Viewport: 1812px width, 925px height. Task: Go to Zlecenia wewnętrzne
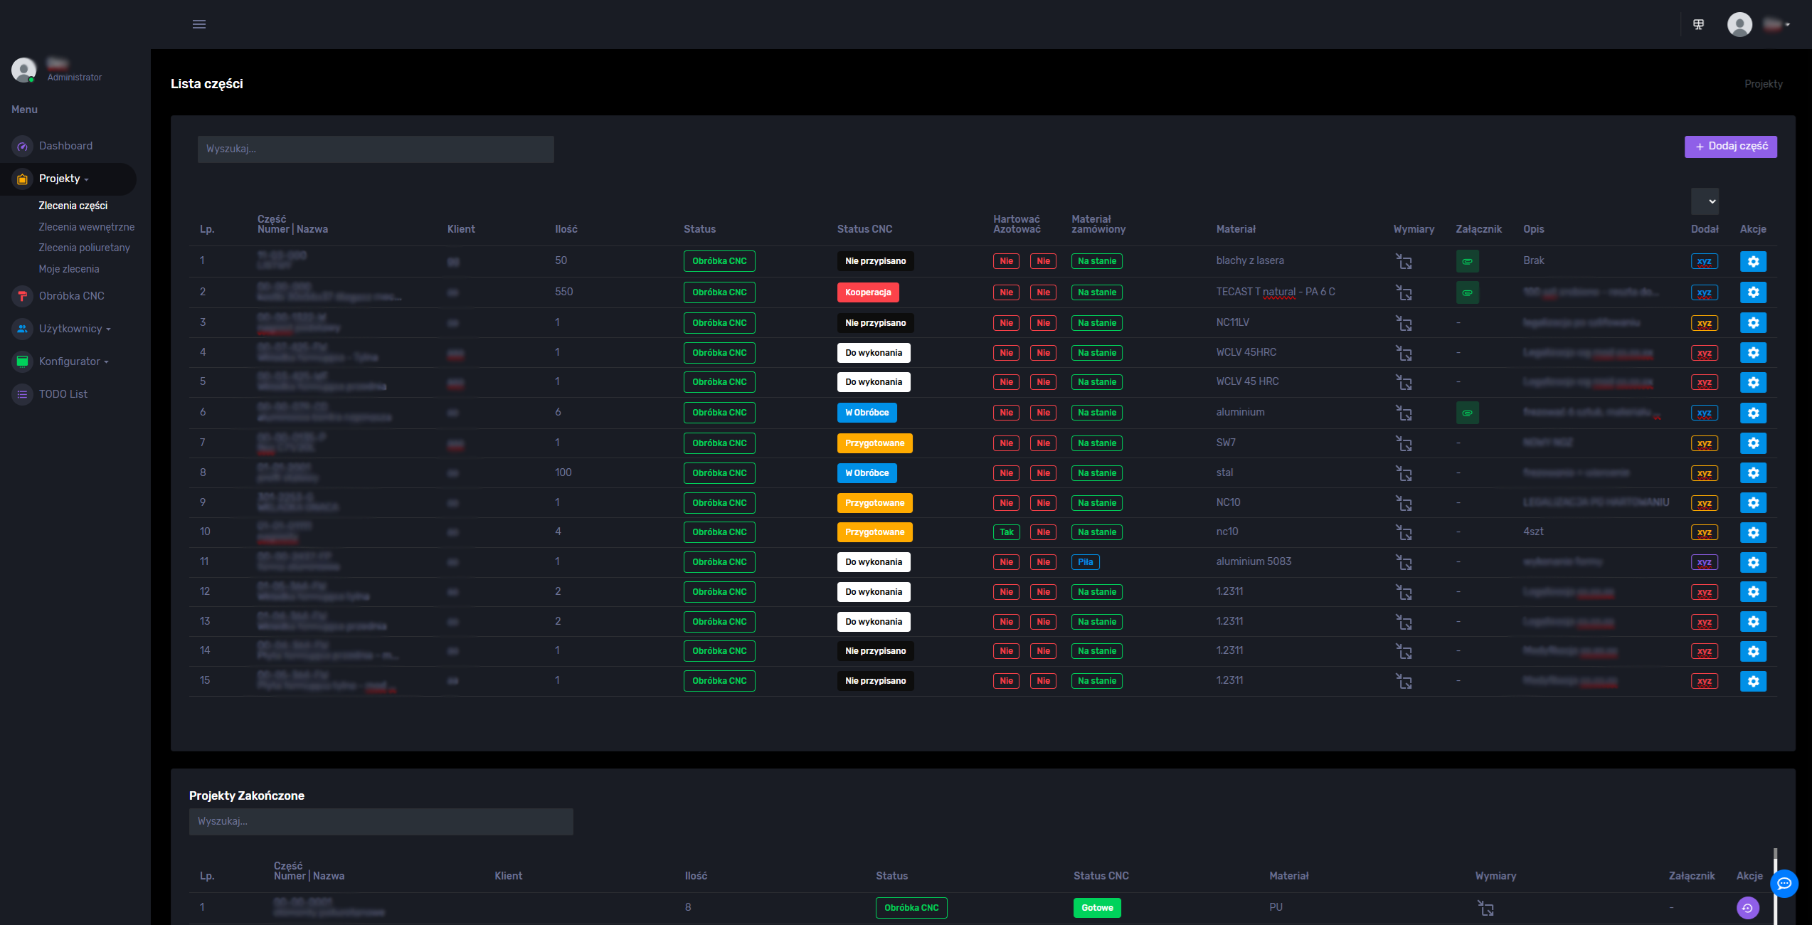tap(86, 227)
